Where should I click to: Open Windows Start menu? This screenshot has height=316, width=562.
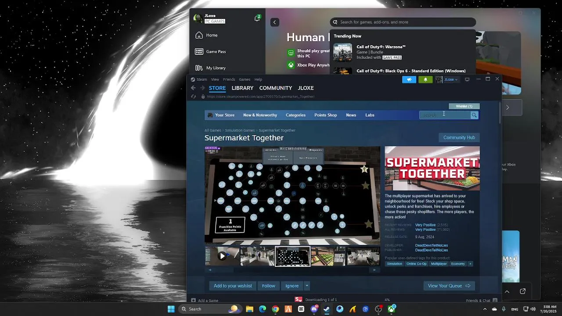171,309
